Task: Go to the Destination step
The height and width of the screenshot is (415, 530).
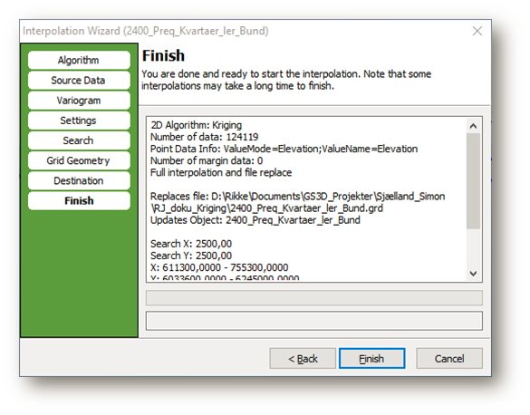Action: click(x=79, y=181)
